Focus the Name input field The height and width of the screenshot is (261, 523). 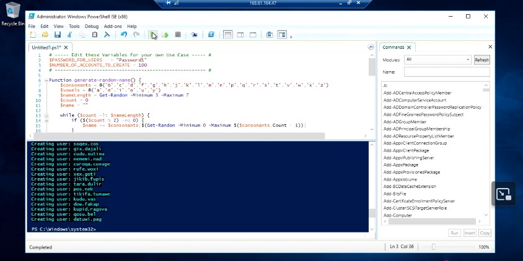447,72
